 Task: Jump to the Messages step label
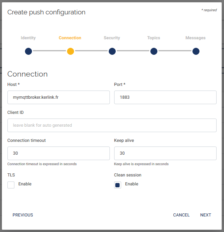coord(196,38)
